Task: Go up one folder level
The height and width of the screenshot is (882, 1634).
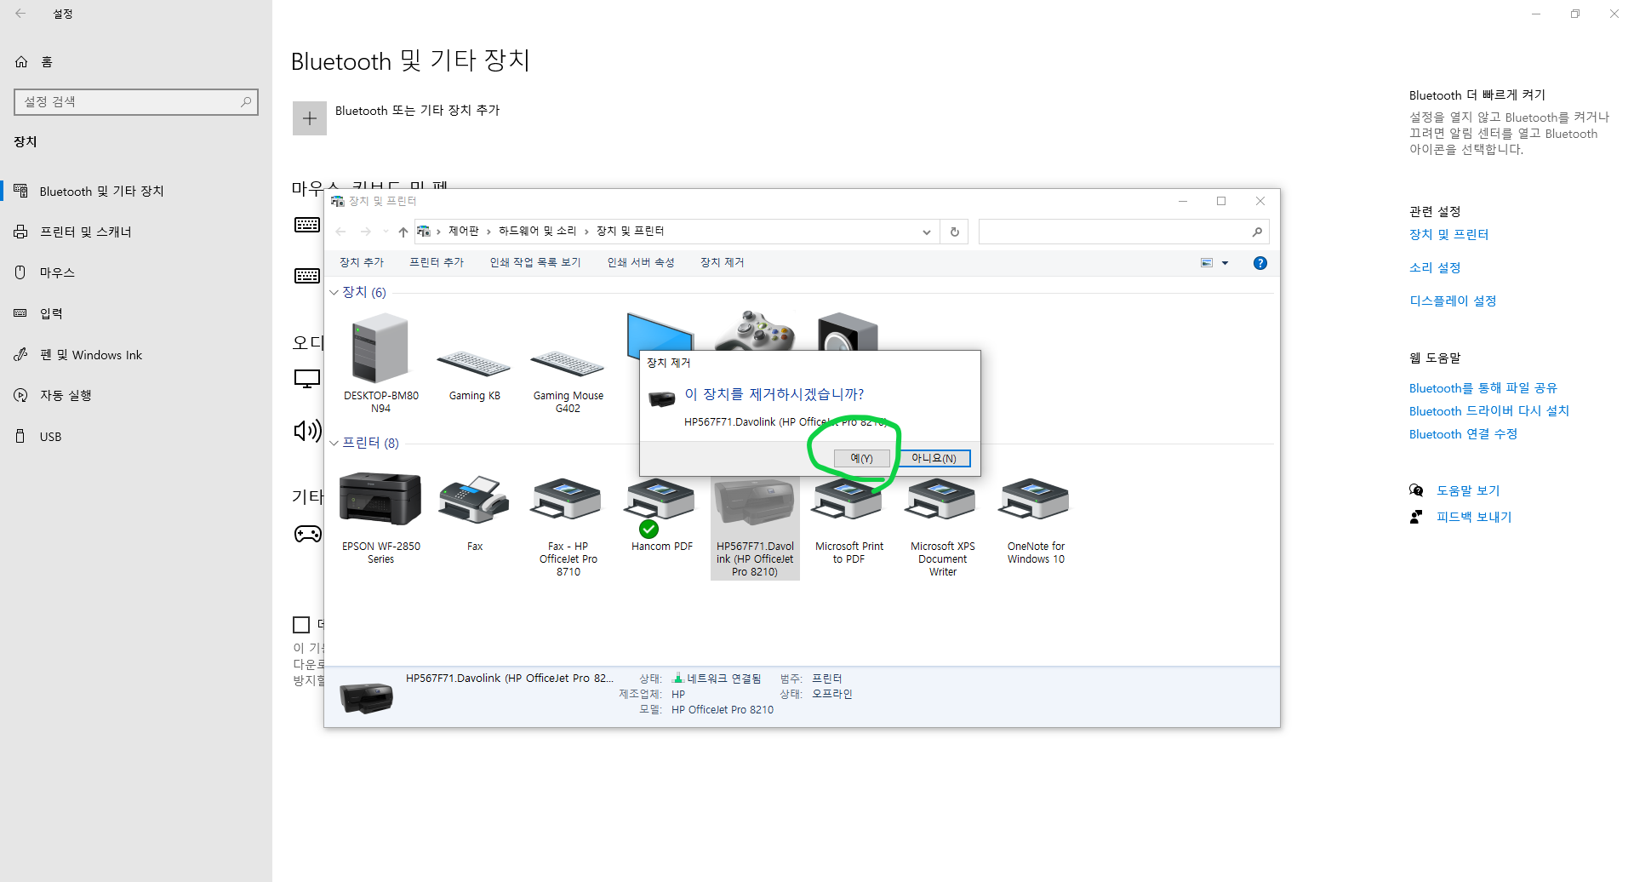Action: 403,232
